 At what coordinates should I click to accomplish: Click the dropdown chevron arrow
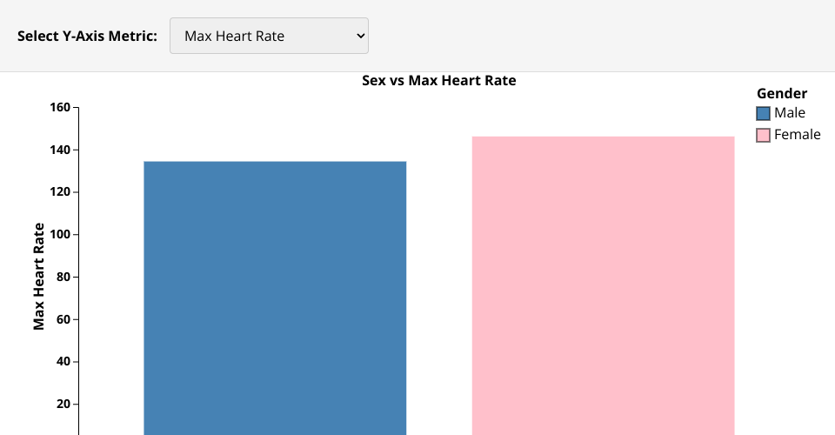[x=360, y=36]
